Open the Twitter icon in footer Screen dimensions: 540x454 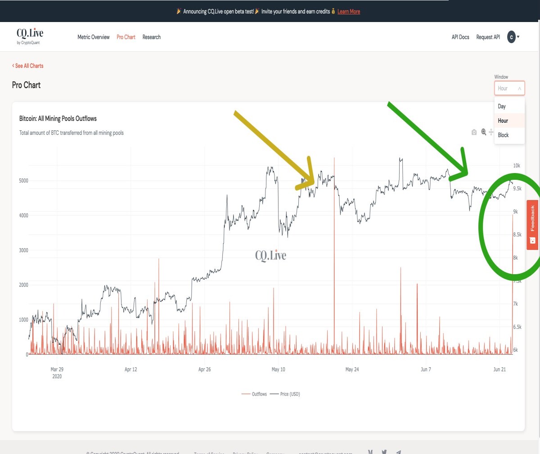click(x=384, y=452)
